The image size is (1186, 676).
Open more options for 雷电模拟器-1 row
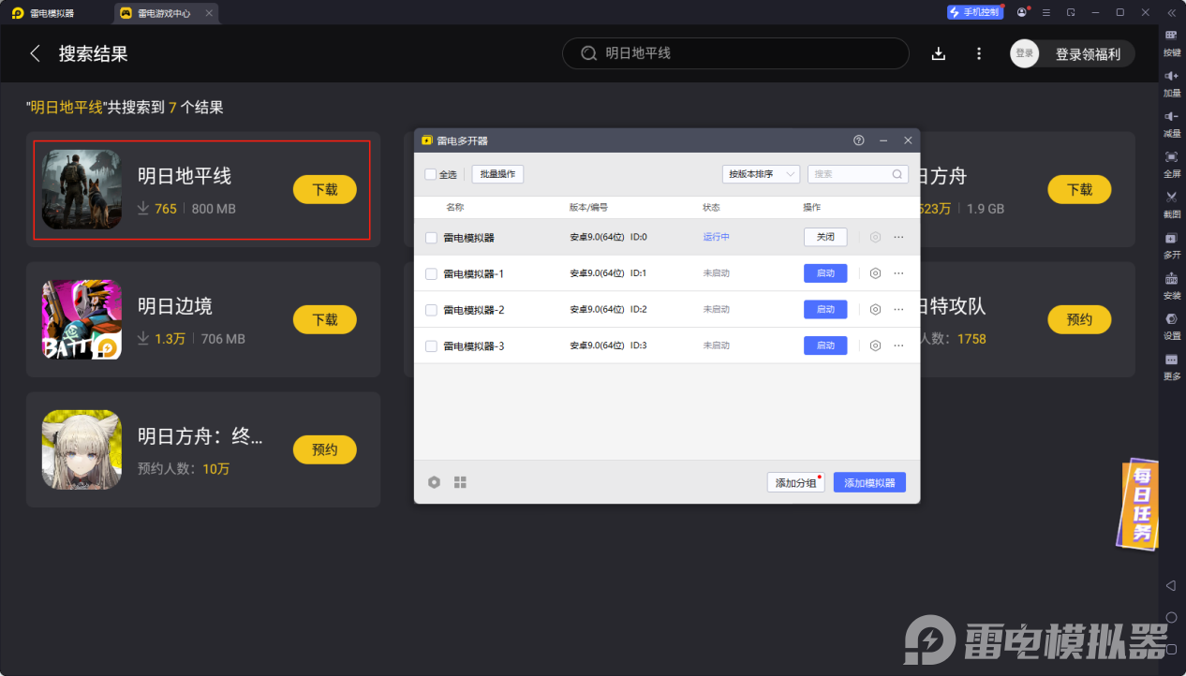pyautogui.click(x=898, y=273)
